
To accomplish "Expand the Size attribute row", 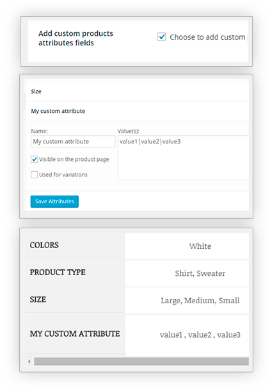I will click(x=137, y=91).
